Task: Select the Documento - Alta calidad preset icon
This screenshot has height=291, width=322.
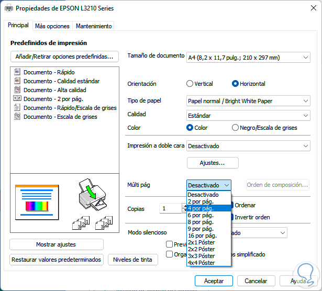Action: click(17, 89)
